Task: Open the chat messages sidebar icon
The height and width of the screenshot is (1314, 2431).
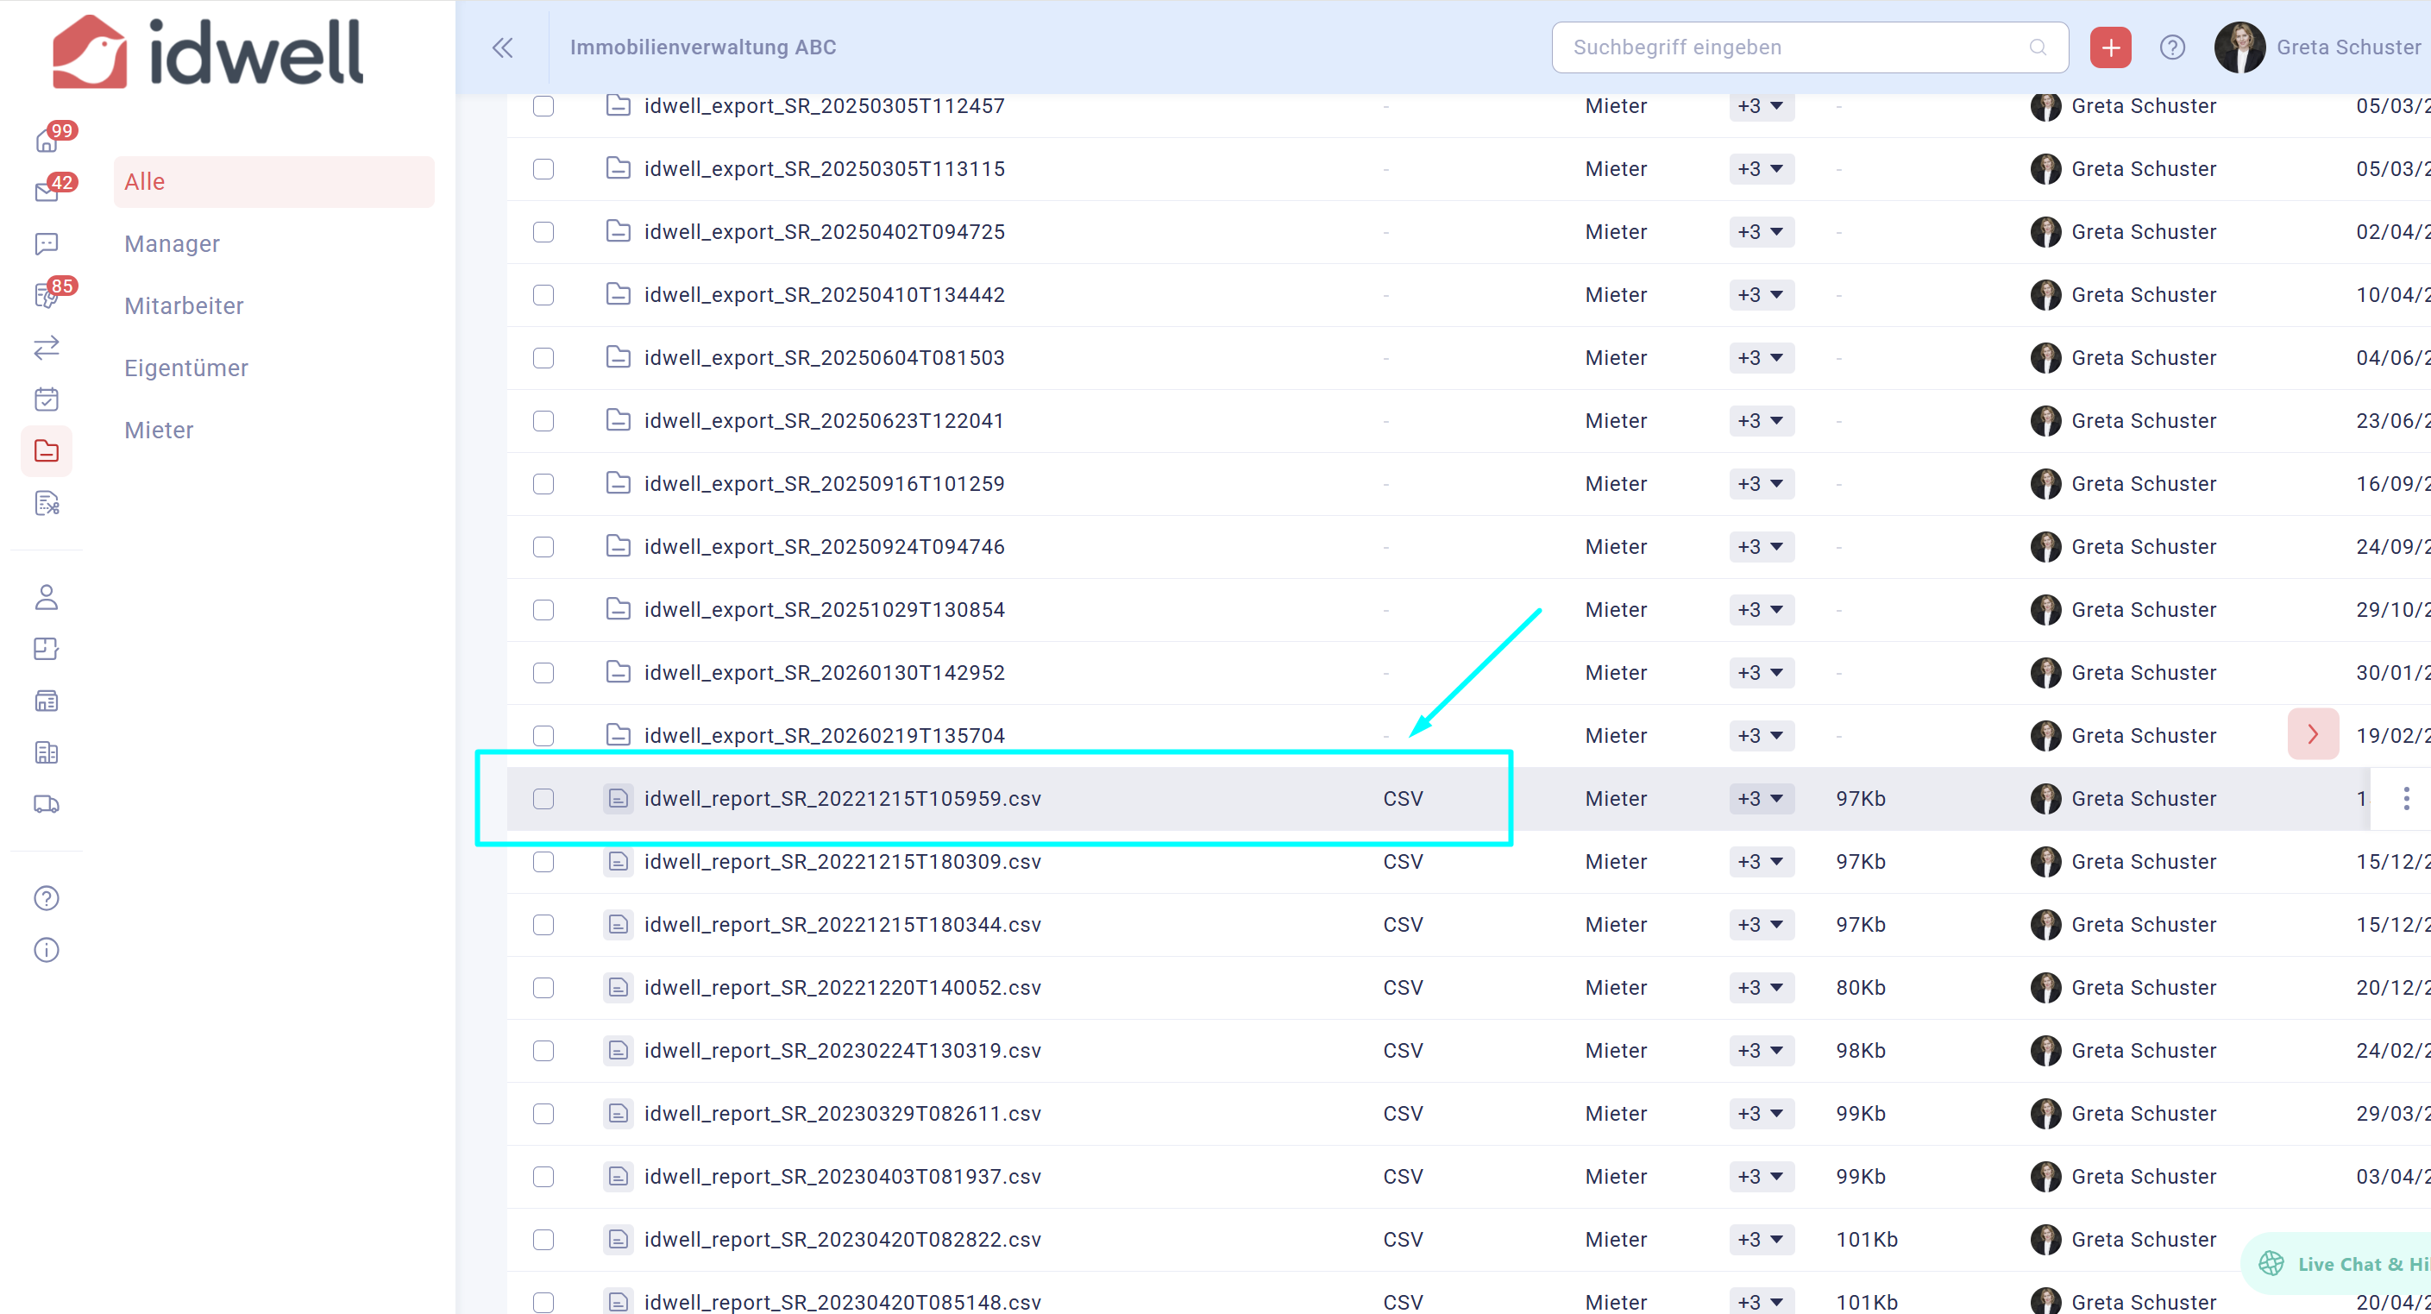Action: 47,244
